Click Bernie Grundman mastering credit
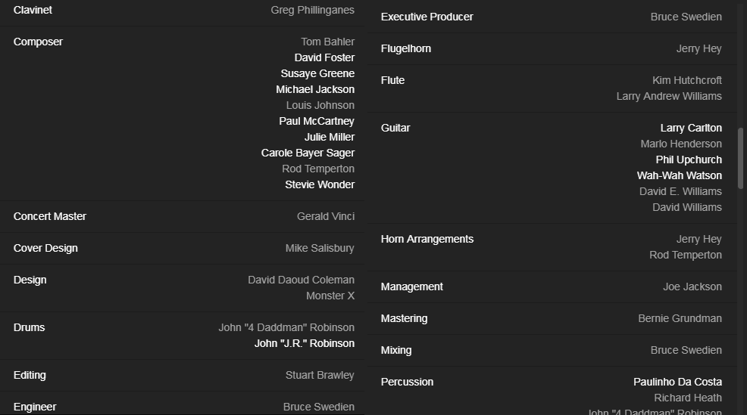The height and width of the screenshot is (415, 747). (x=680, y=318)
